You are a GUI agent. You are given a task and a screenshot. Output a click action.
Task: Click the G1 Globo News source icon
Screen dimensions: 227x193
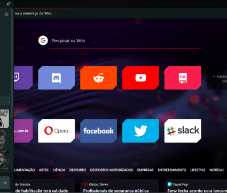85,184
